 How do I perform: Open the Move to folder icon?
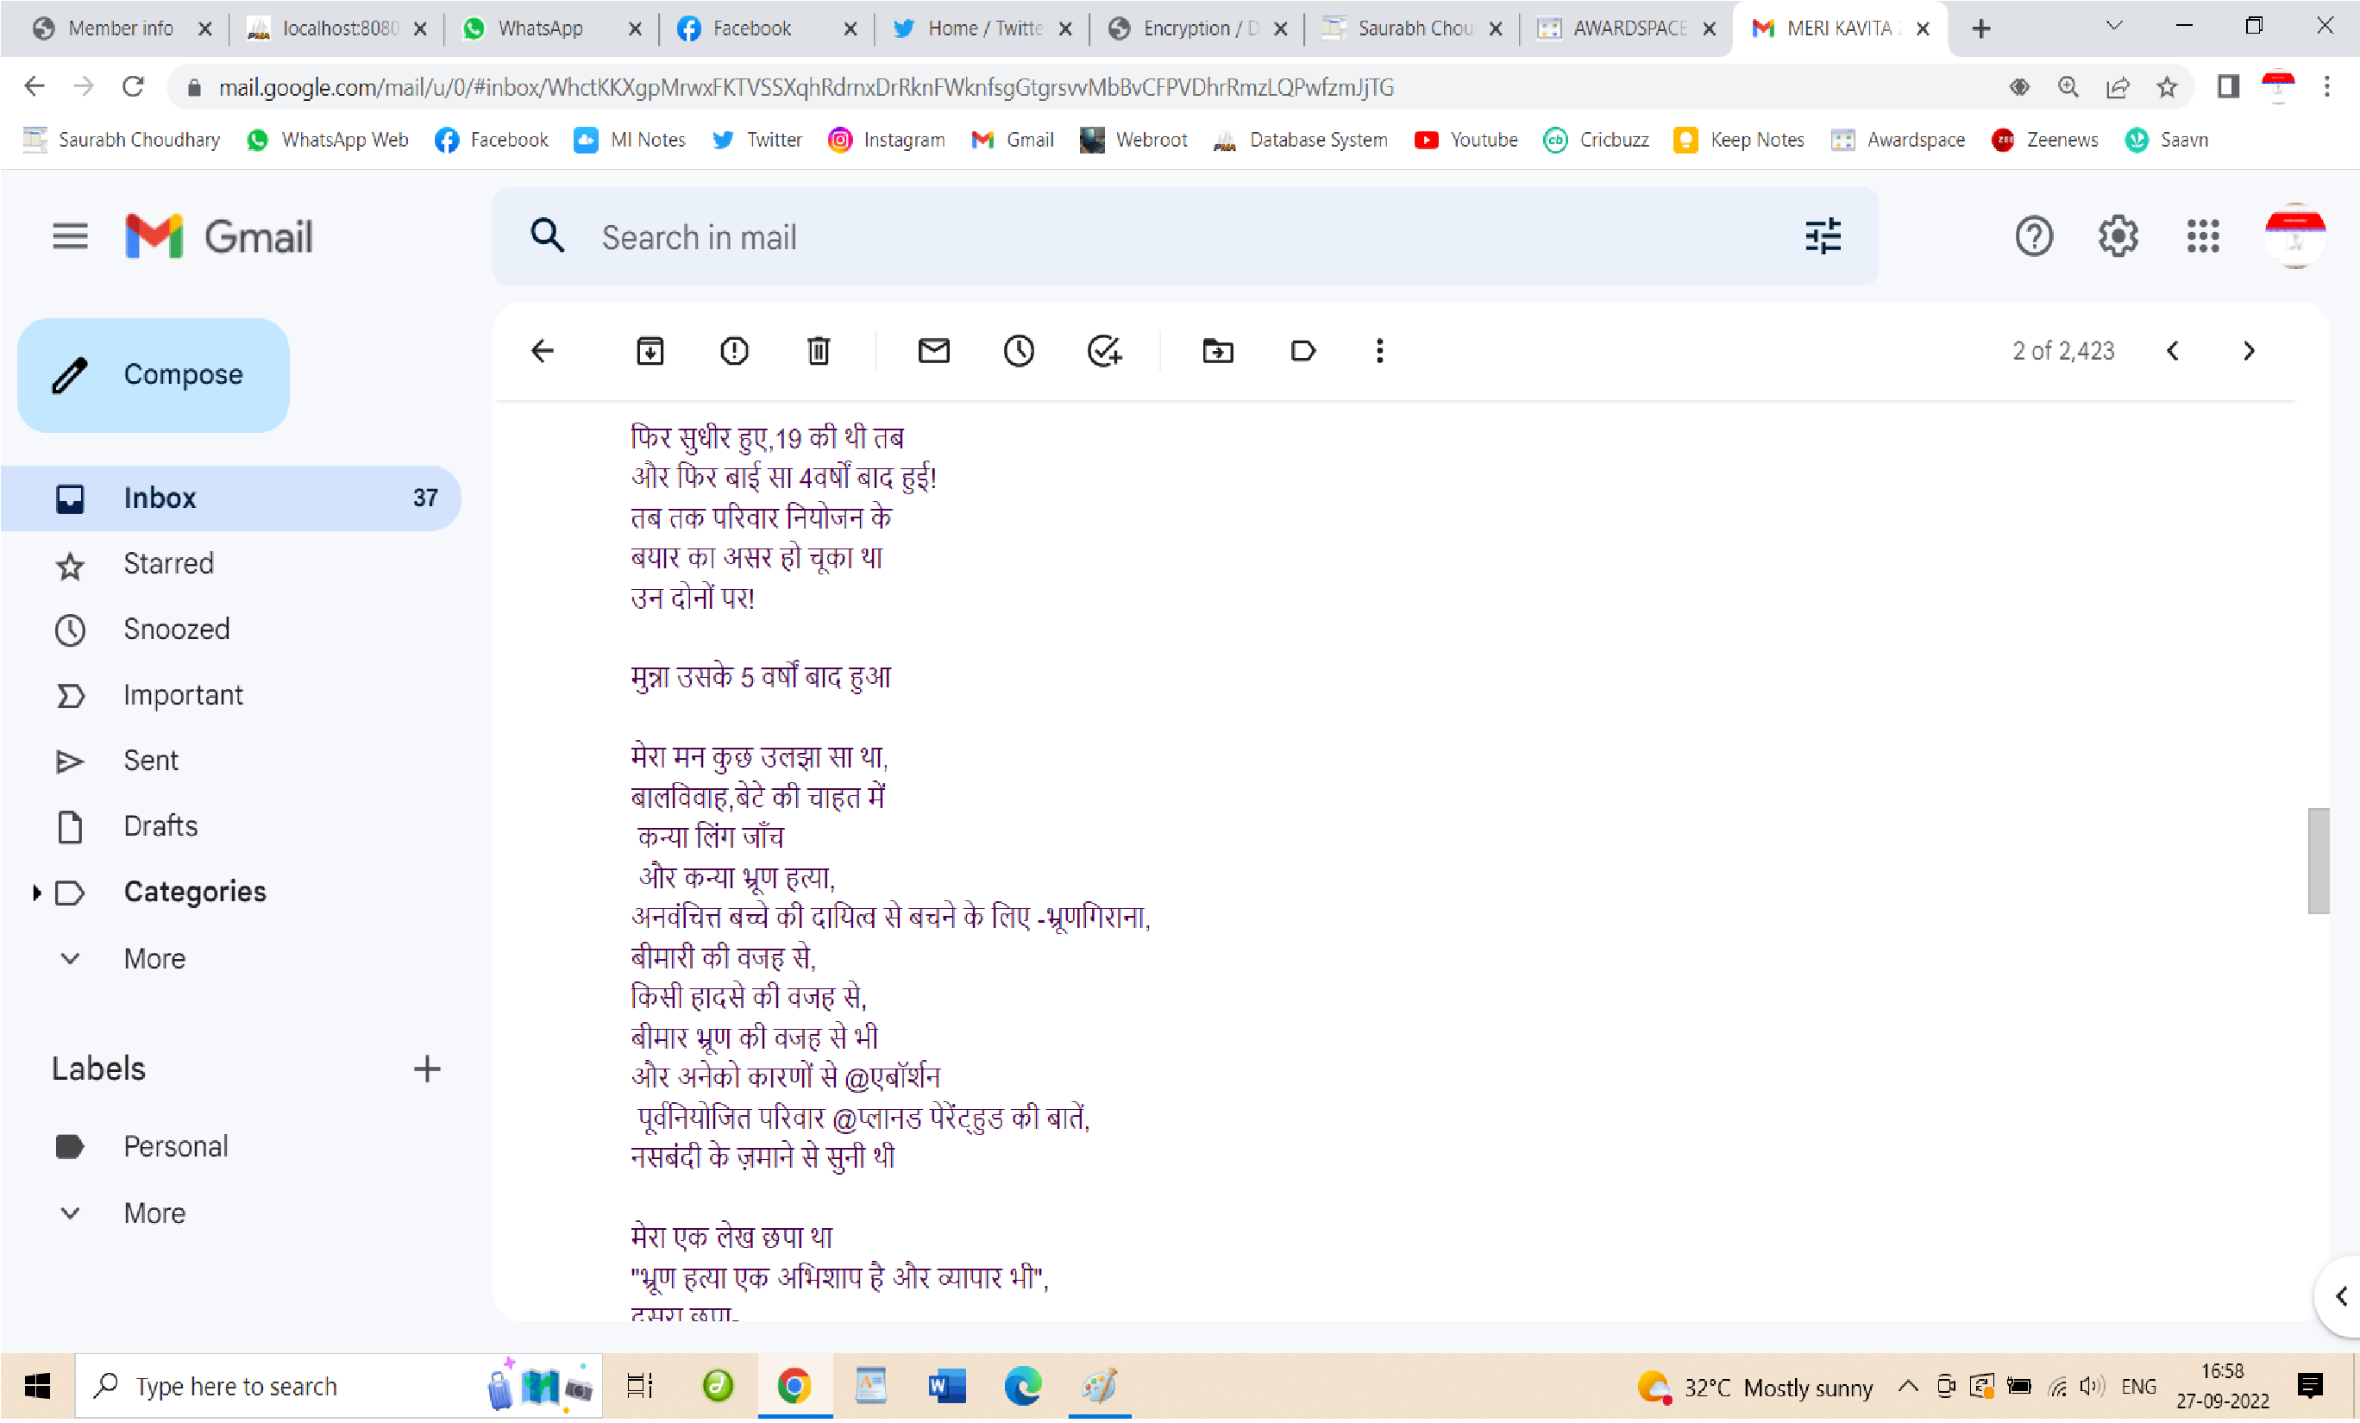[x=1218, y=352]
